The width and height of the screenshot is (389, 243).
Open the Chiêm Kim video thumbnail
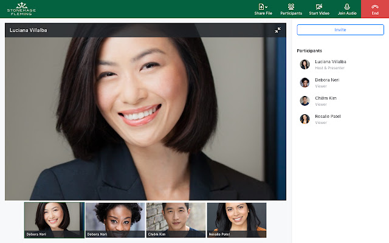(x=176, y=220)
